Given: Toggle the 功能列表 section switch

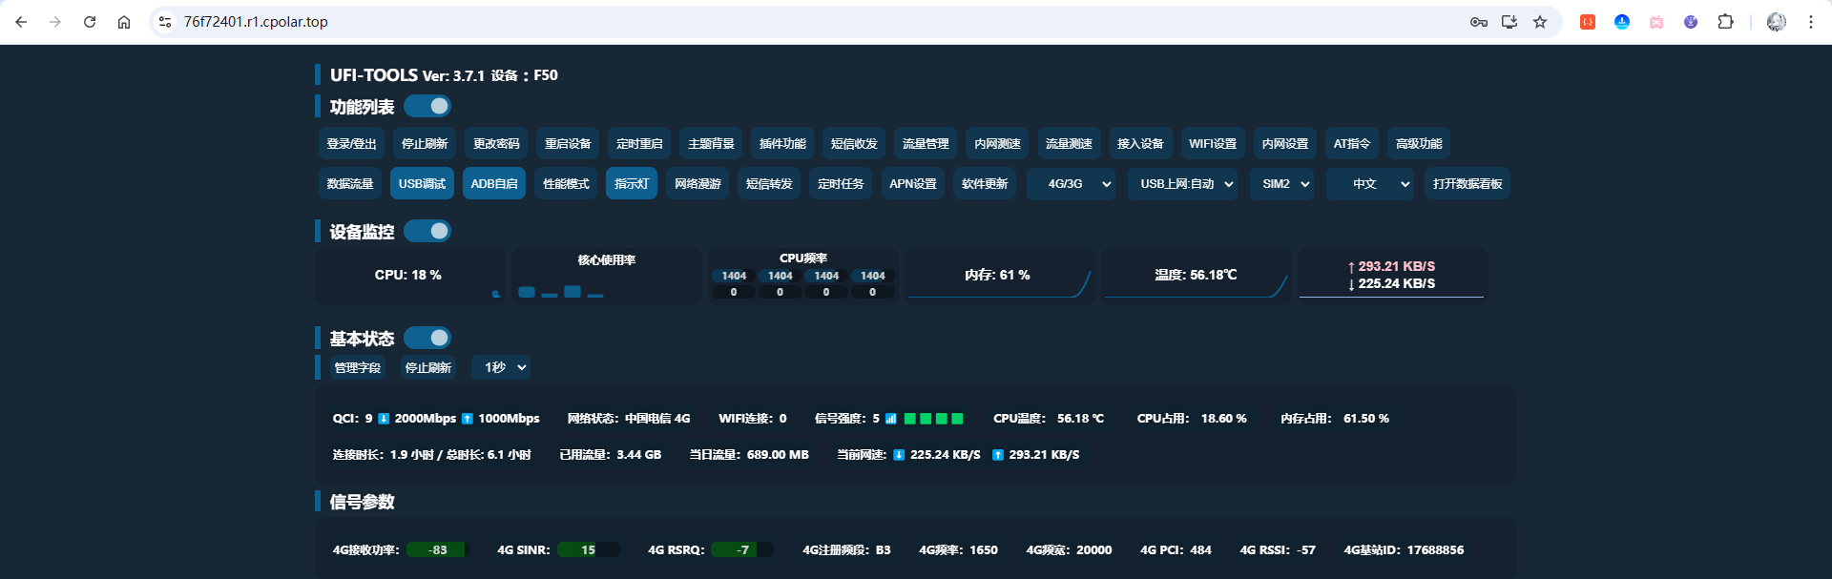Looking at the screenshot, I should pyautogui.click(x=427, y=106).
